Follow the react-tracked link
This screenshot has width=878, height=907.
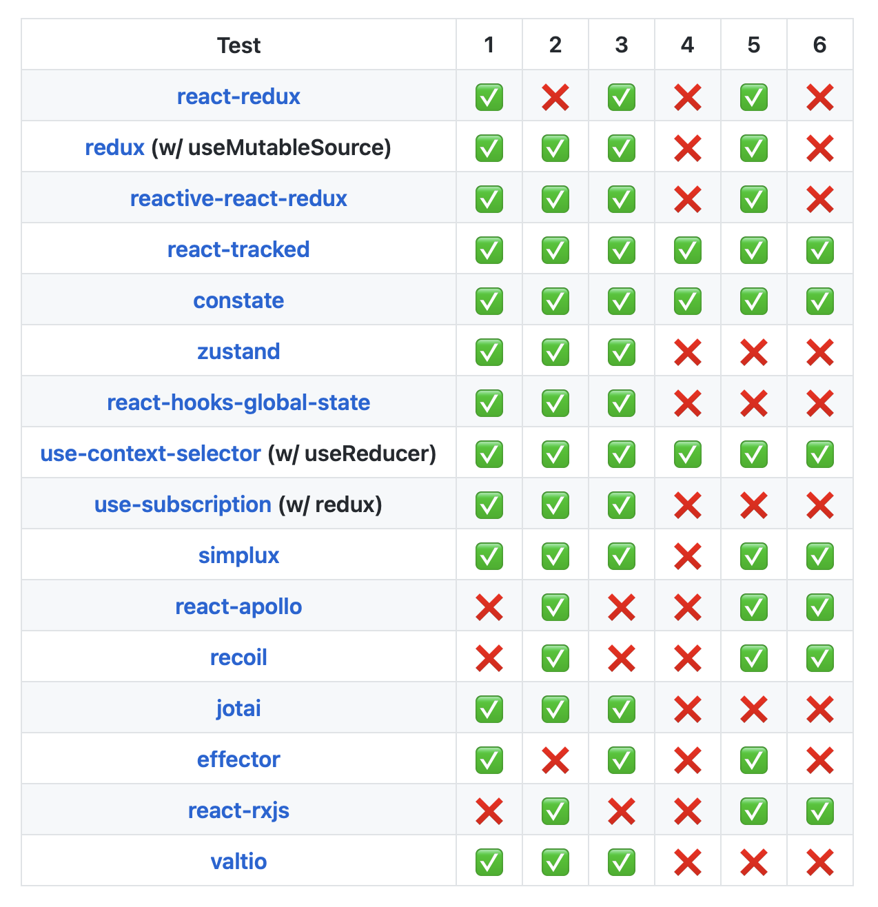pyautogui.click(x=238, y=249)
